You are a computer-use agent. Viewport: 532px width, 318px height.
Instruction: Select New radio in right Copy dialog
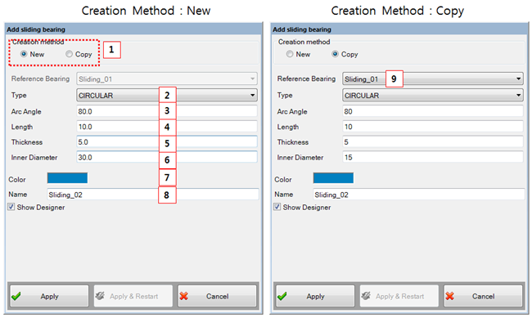290,54
